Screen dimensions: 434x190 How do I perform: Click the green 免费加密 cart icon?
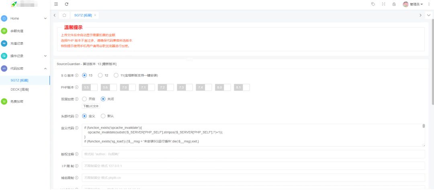click(x=4, y=101)
